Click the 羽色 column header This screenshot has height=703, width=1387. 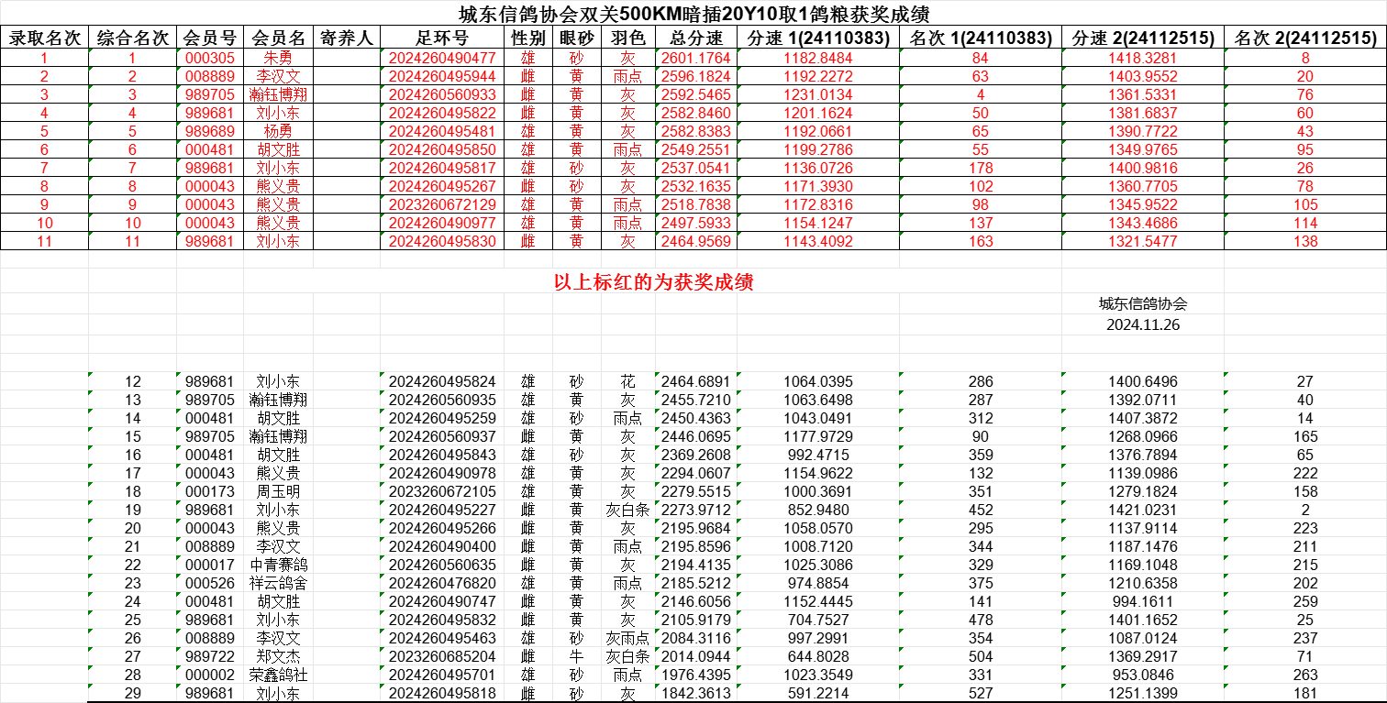[627, 38]
